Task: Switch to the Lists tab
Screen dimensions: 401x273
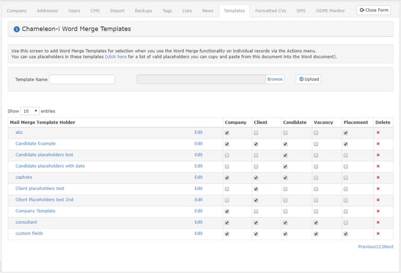Action: pyautogui.click(x=187, y=11)
